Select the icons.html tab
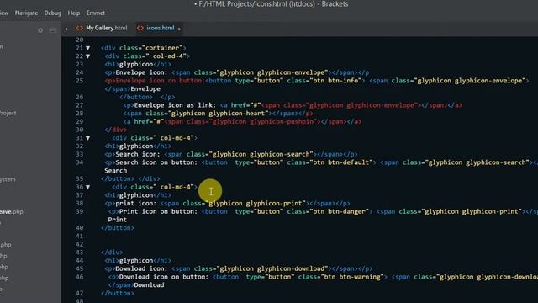 [x=161, y=28]
